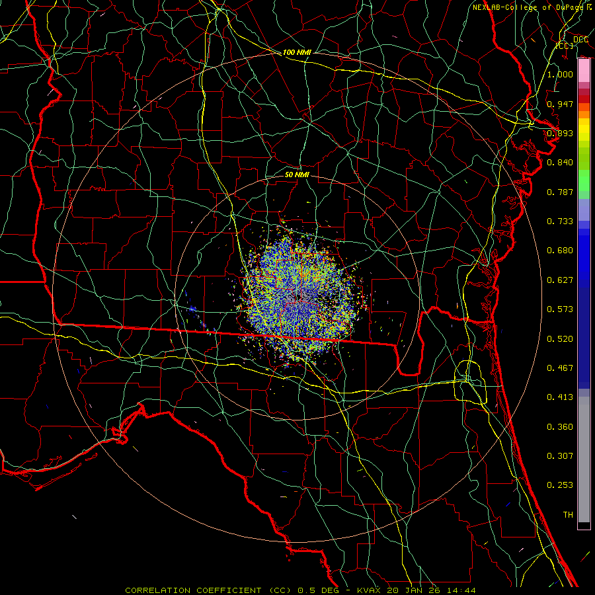Click the 0.307 legend value
The height and width of the screenshot is (595, 595).
[560, 456]
